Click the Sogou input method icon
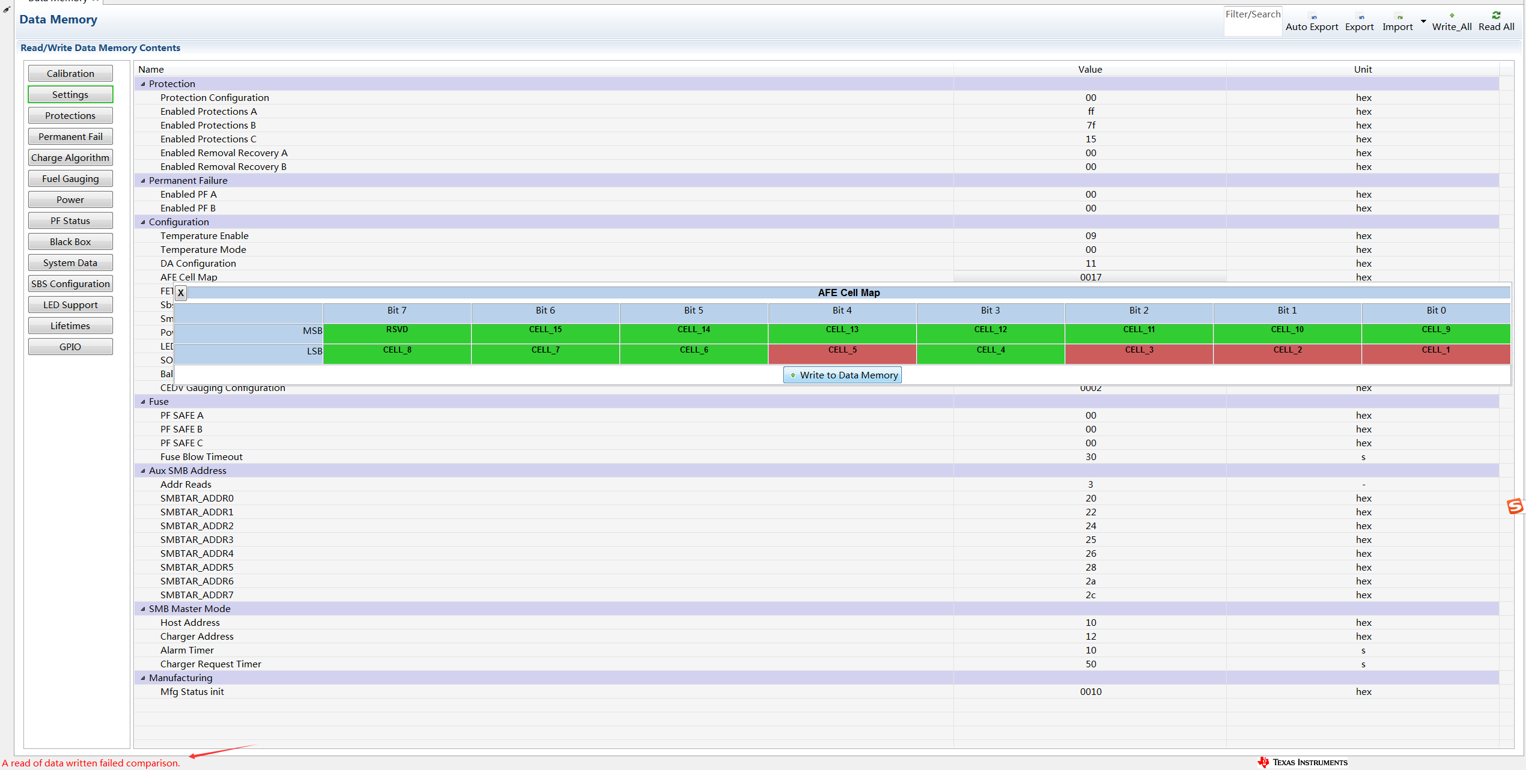The image size is (1526, 770). tap(1515, 506)
